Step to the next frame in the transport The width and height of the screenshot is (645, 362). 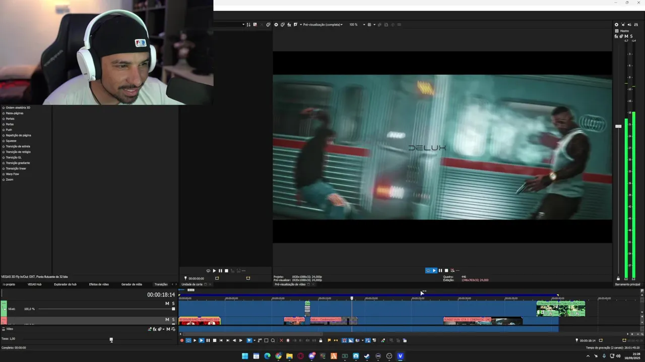(x=240, y=340)
